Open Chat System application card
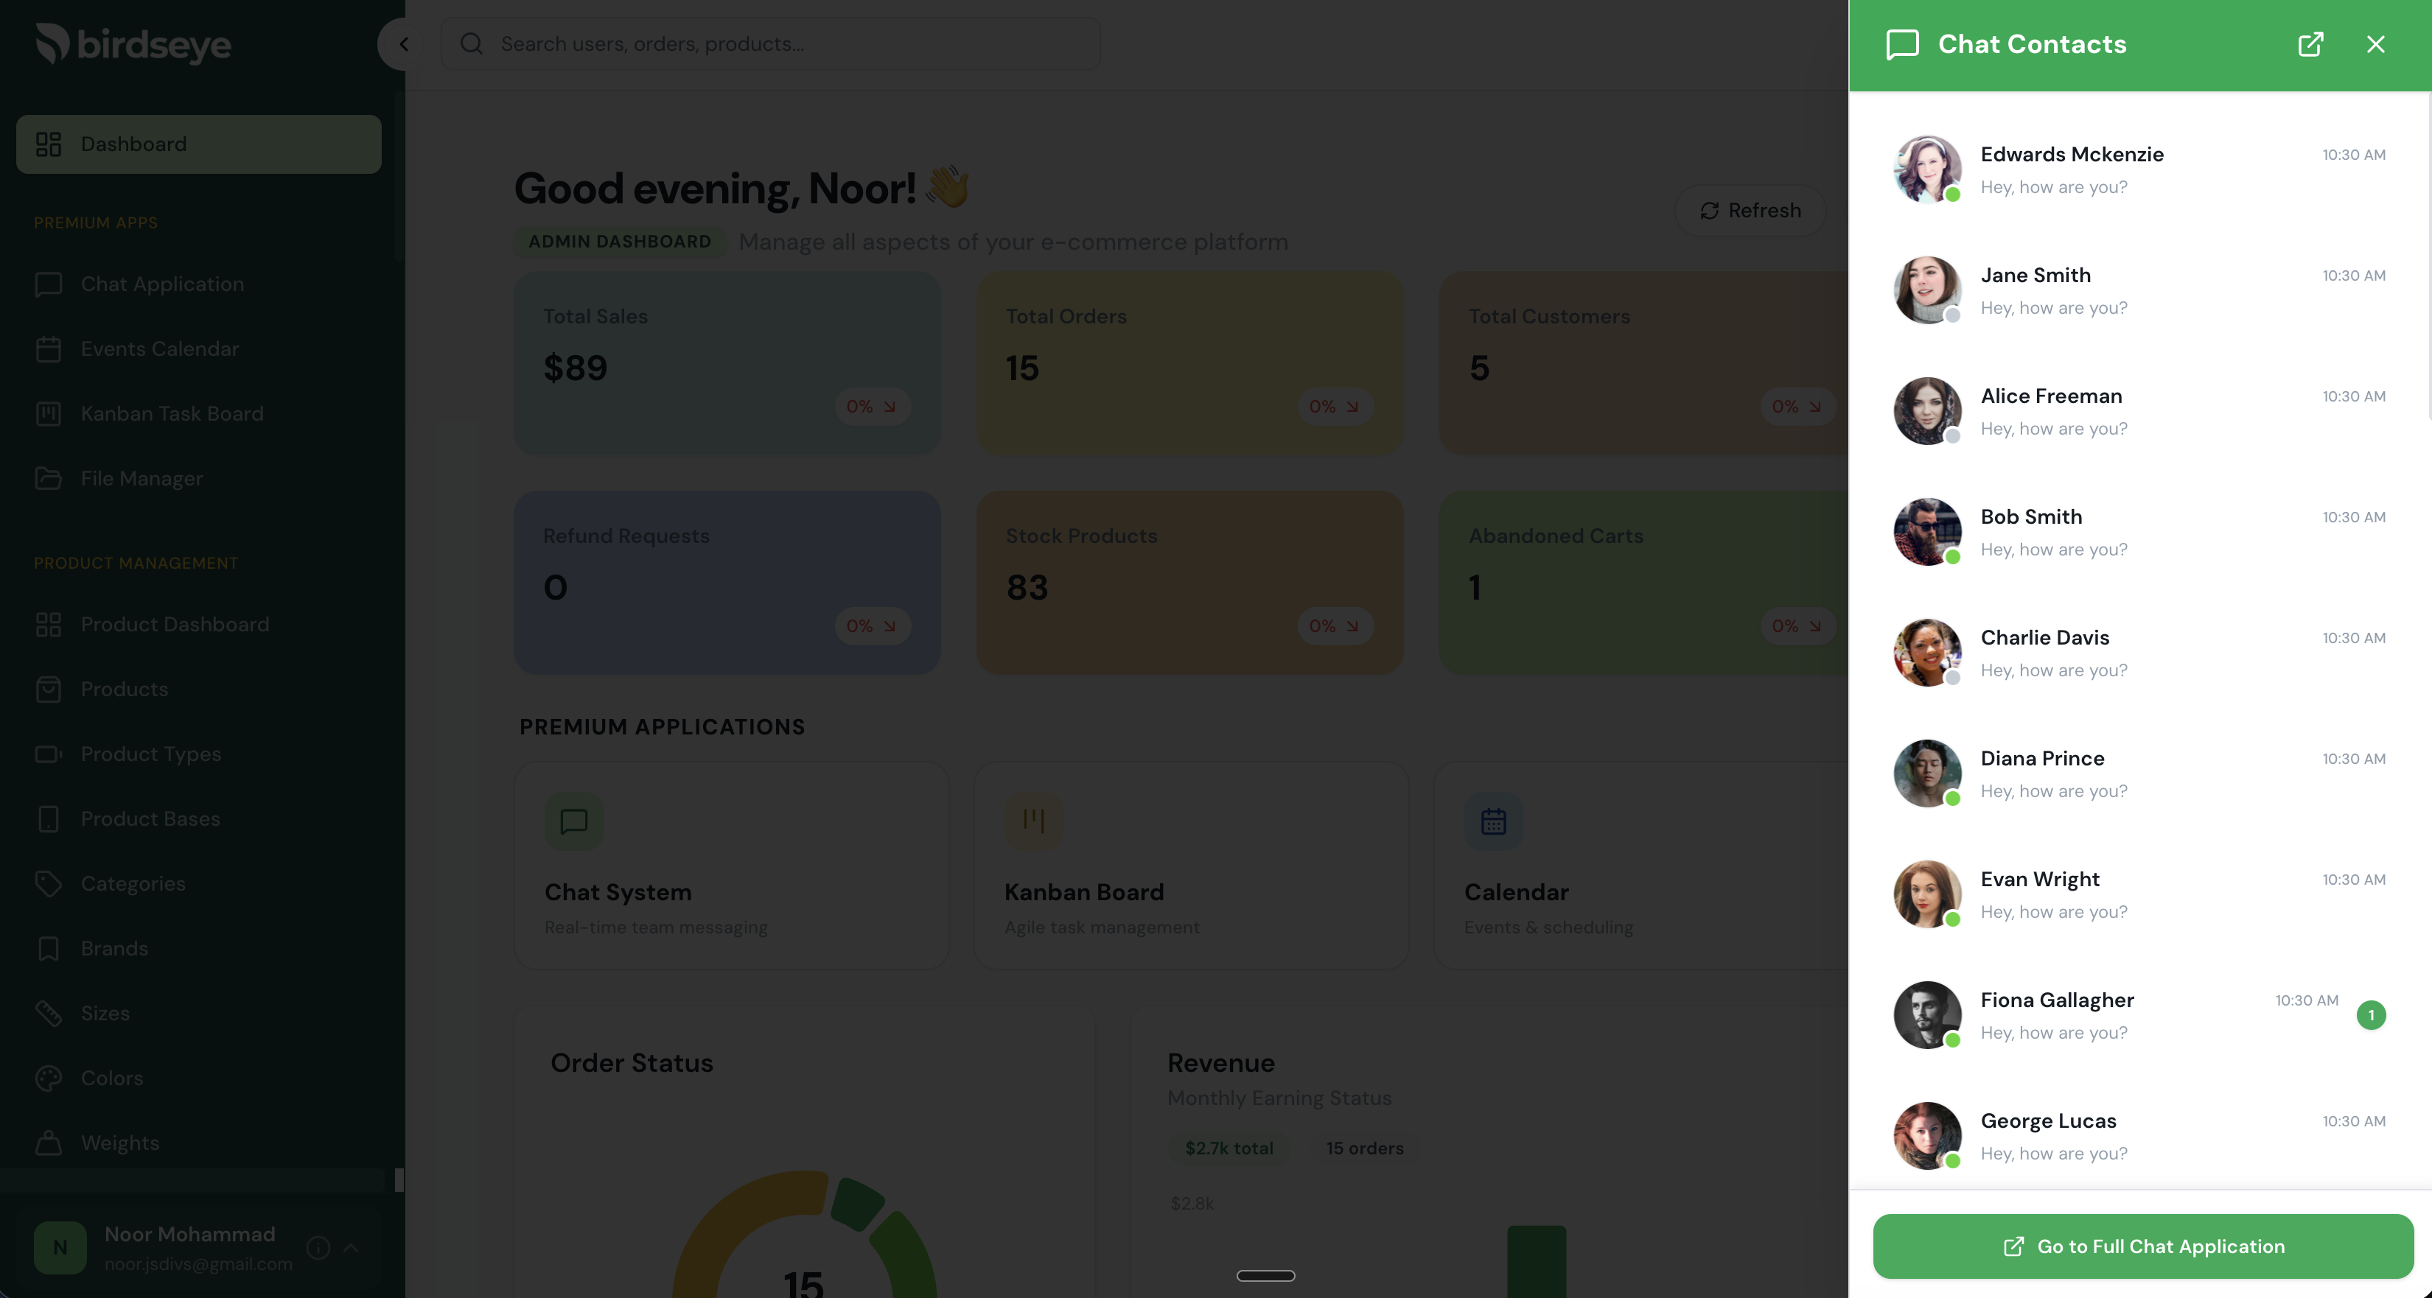This screenshot has width=2432, height=1298. [x=732, y=866]
